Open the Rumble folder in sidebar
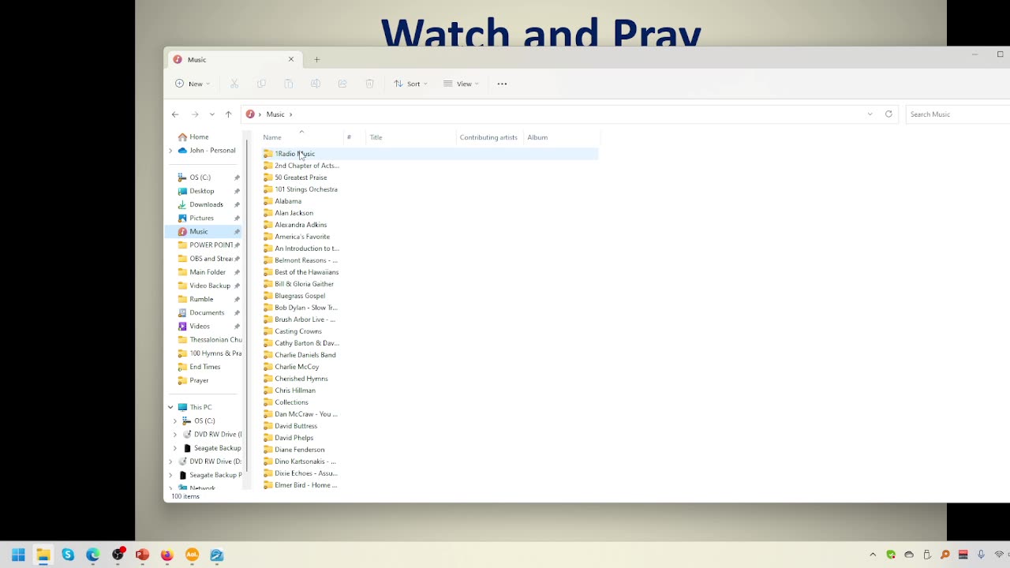This screenshot has height=568, width=1010. coord(201,300)
